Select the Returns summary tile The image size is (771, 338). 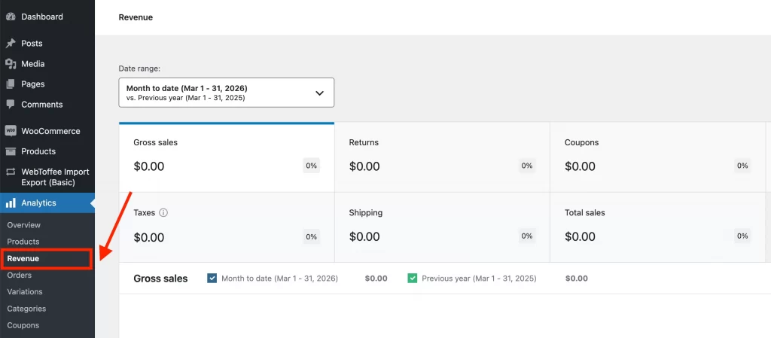tap(442, 157)
